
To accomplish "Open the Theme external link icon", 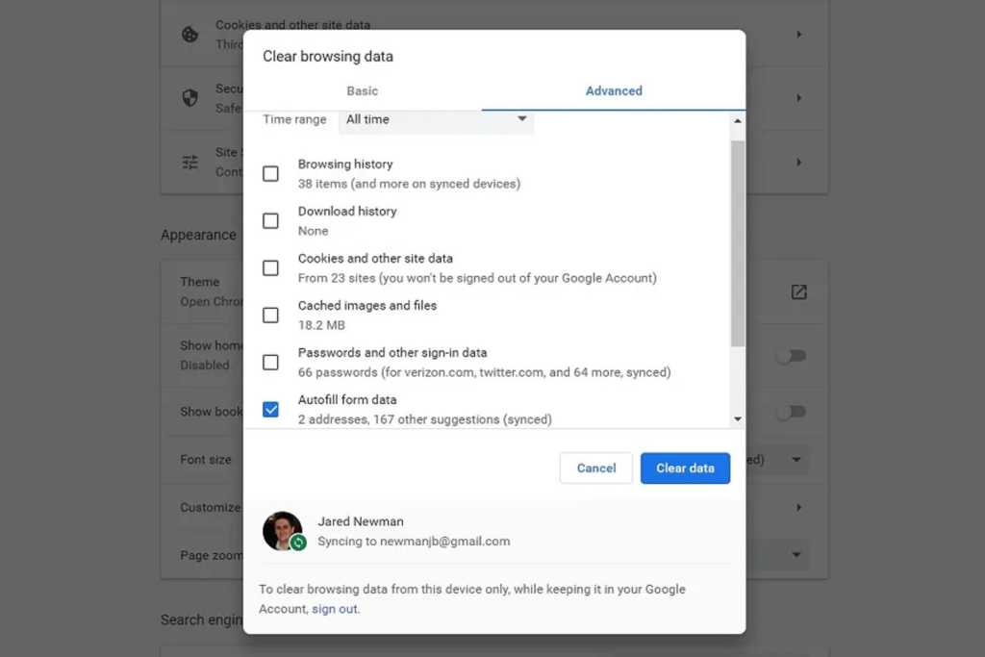I will tap(798, 292).
